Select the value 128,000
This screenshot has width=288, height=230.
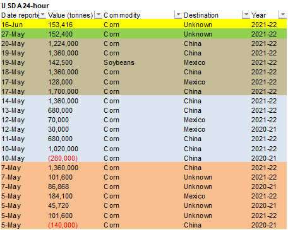tap(61, 82)
